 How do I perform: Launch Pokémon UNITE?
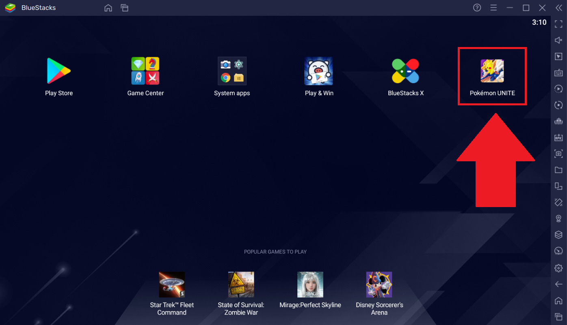(x=492, y=71)
